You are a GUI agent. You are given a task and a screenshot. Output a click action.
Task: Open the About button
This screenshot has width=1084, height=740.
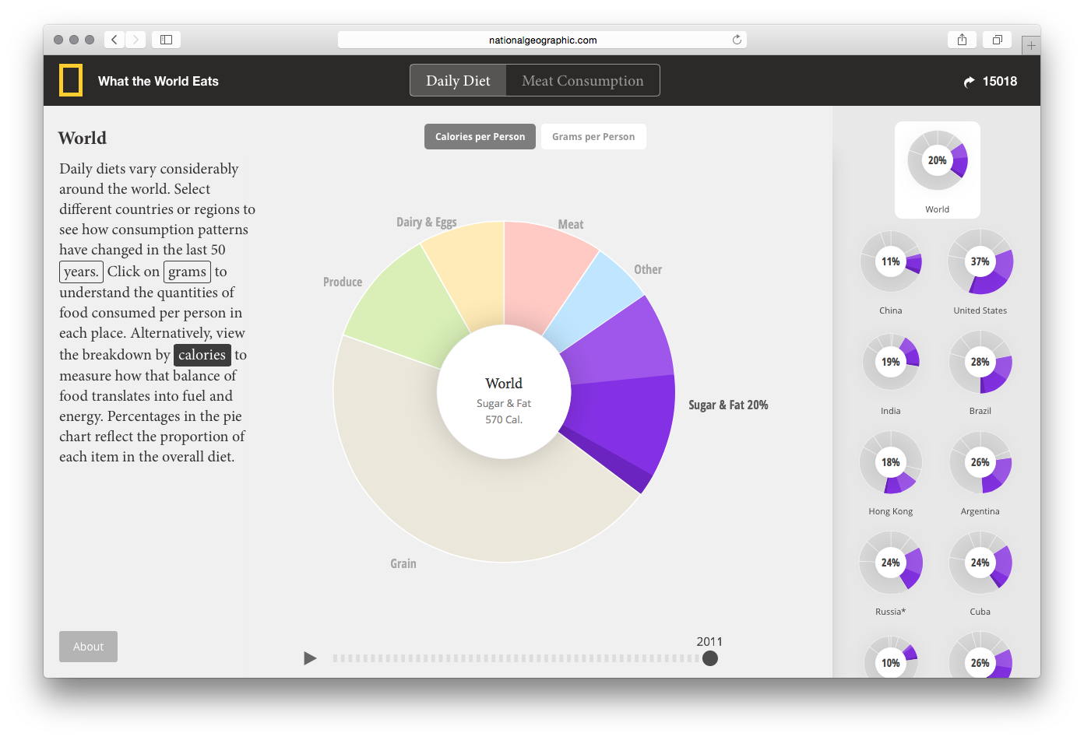pos(88,647)
